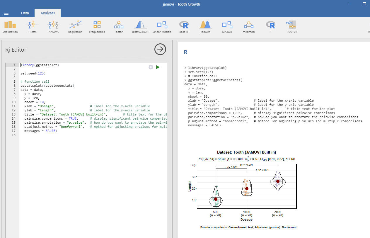Click the Base R module icon
Viewport: 370px width, 238px height.
coord(183,26)
